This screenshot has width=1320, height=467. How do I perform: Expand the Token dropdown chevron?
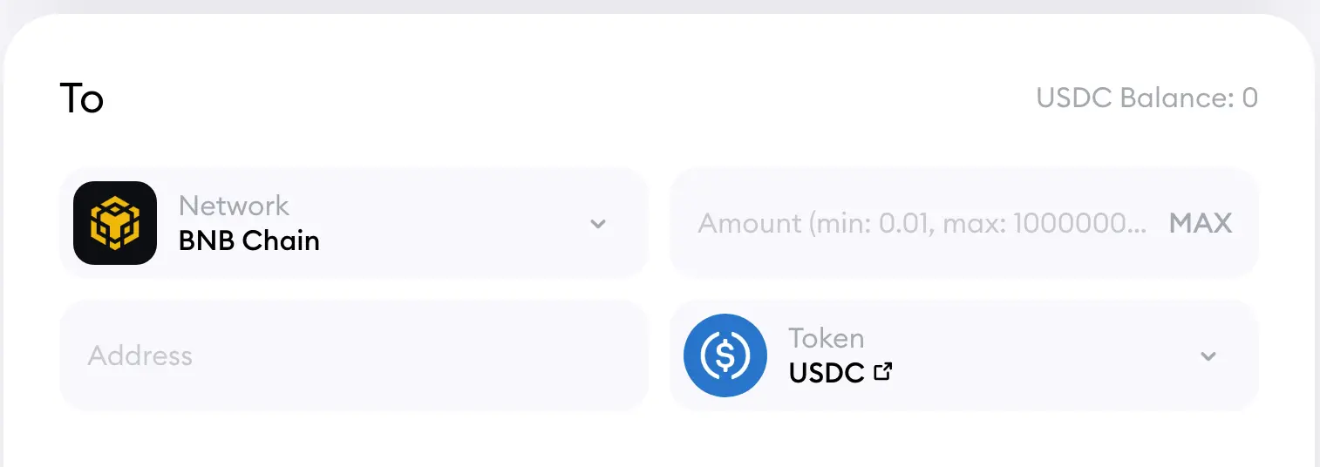point(1208,356)
